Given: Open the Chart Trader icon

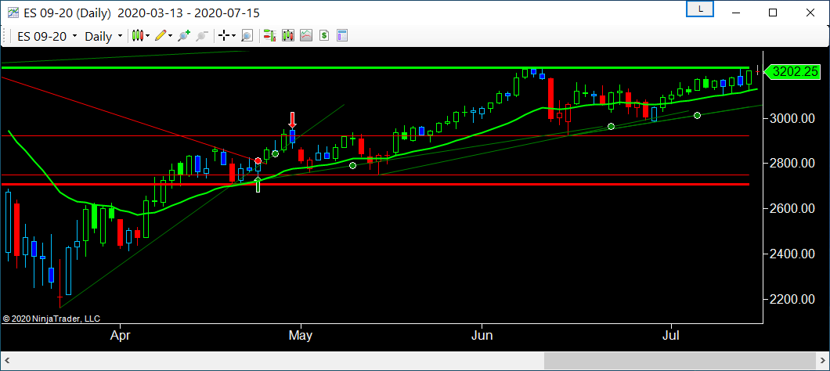Looking at the screenshot, I should coord(270,36).
